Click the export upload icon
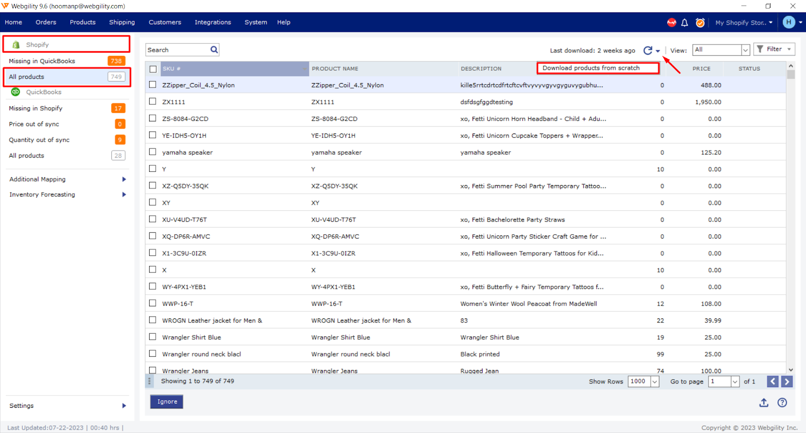The width and height of the screenshot is (806, 433). [x=764, y=402]
